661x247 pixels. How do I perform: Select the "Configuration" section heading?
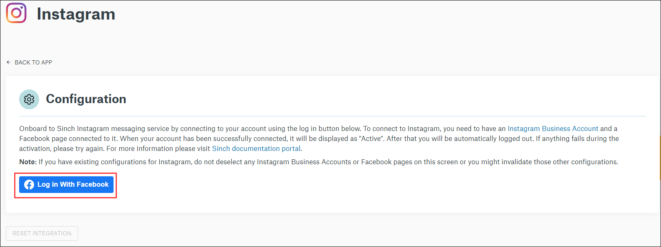coord(86,99)
